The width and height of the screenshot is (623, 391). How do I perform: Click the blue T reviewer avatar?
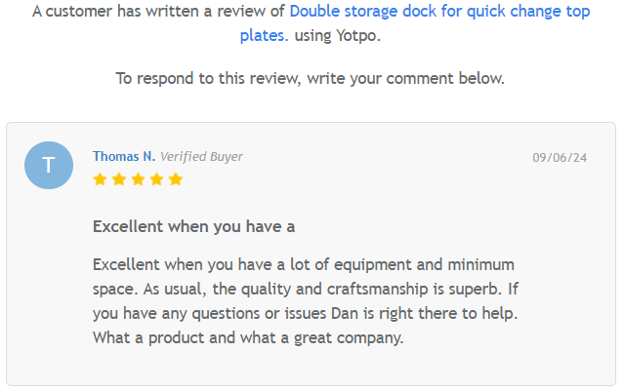pos(49,165)
